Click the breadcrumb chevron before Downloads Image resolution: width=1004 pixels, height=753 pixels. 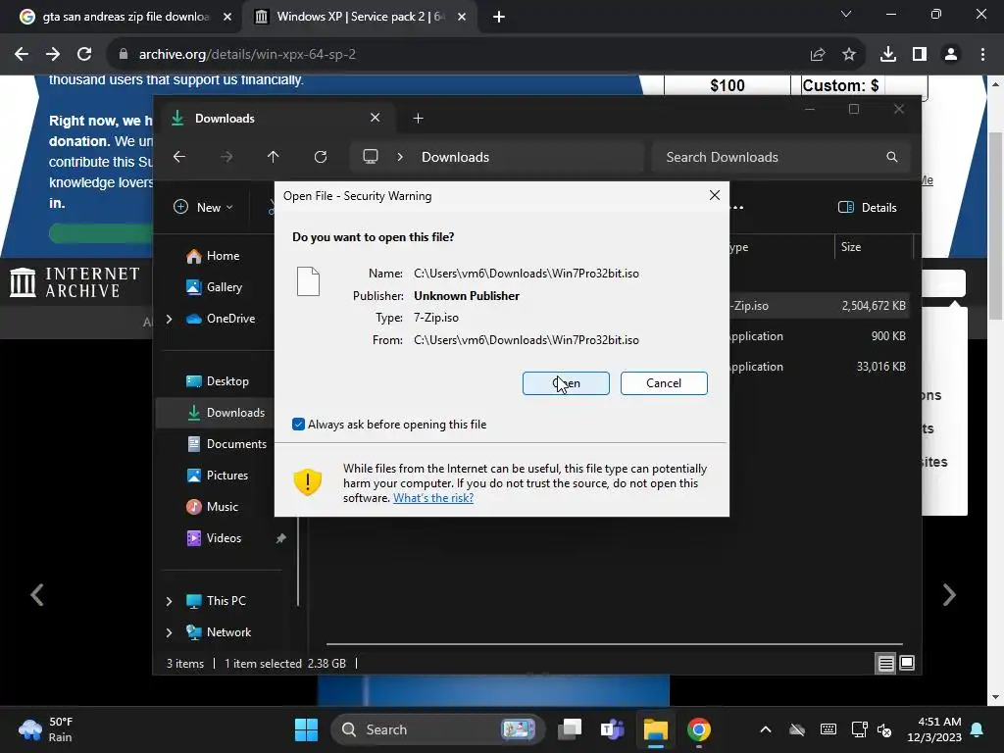point(400,157)
